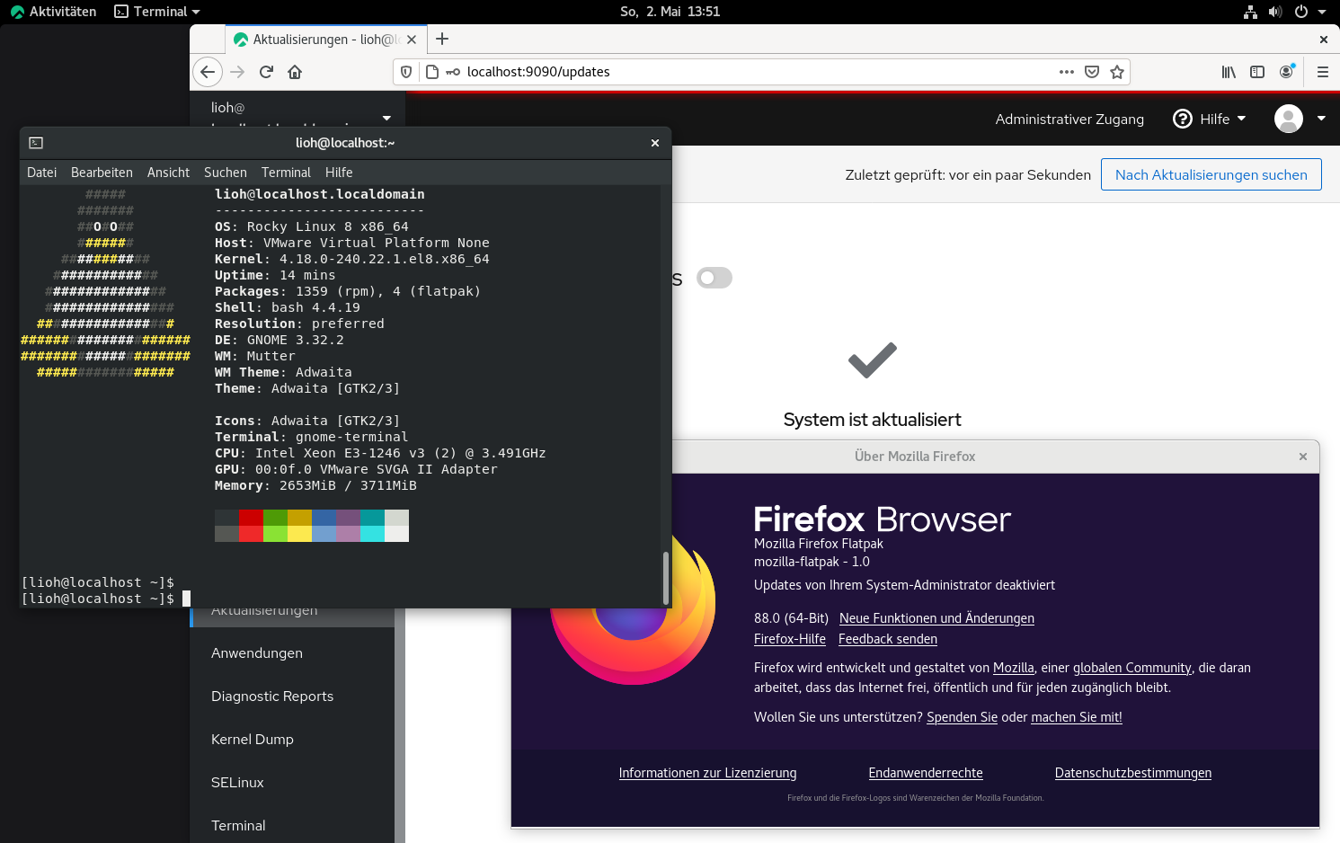The width and height of the screenshot is (1340, 843).
Task: Close the lioh@localhost terminal window
Action: [655, 143]
